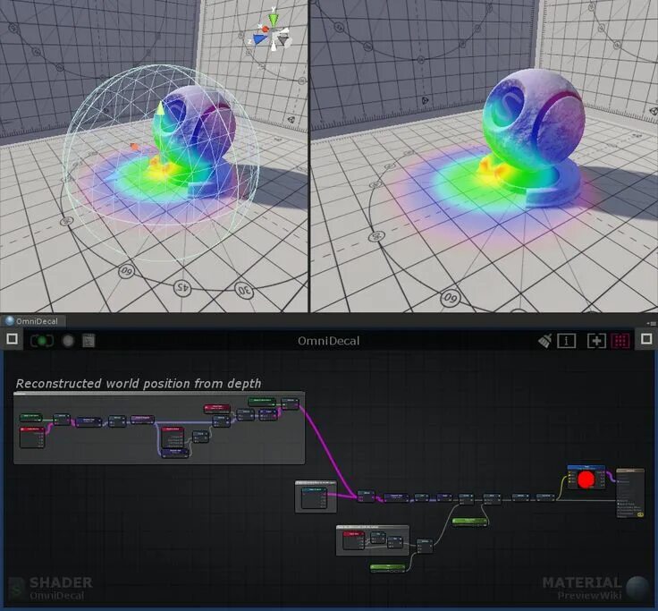
Task: Select the node with red circle preview
Action: (586, 478)
